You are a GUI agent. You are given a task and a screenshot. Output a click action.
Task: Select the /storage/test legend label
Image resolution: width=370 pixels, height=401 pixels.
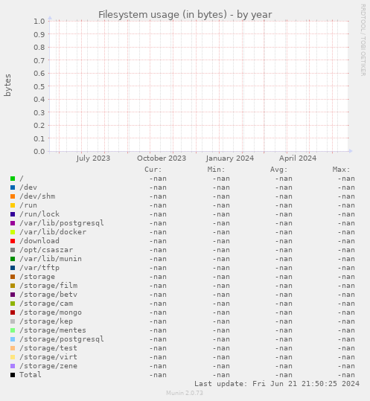[x=48, y=348]
